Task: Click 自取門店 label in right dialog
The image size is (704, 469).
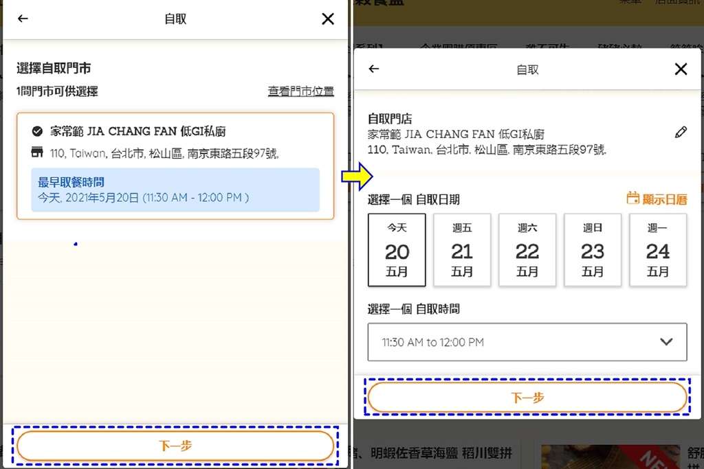Action: 390,119
